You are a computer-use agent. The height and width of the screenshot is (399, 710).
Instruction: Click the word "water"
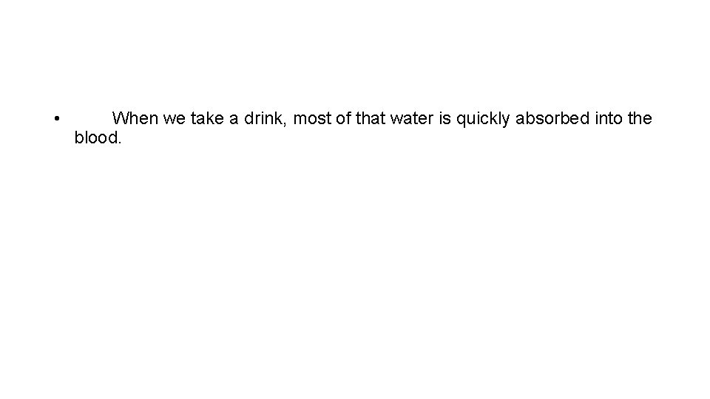point(412,119)
